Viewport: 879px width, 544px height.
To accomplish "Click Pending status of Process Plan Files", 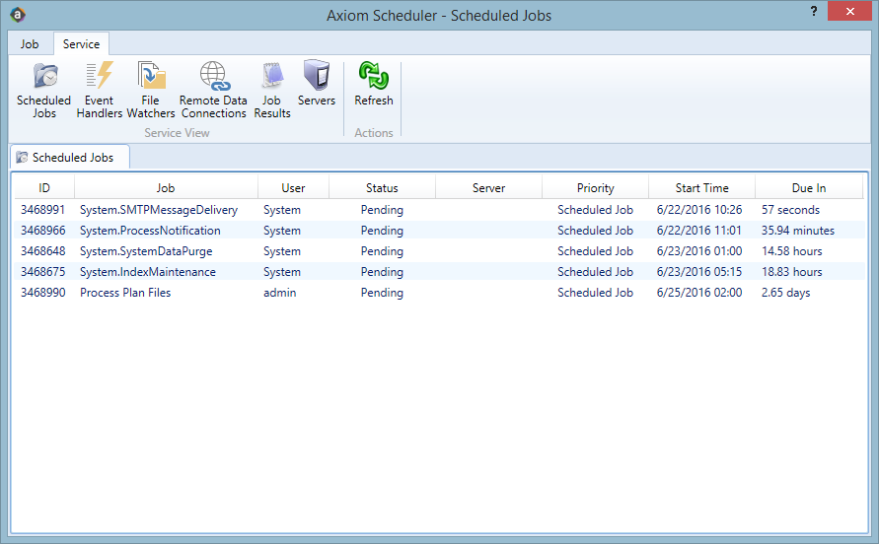I will [x=382, y=293].
